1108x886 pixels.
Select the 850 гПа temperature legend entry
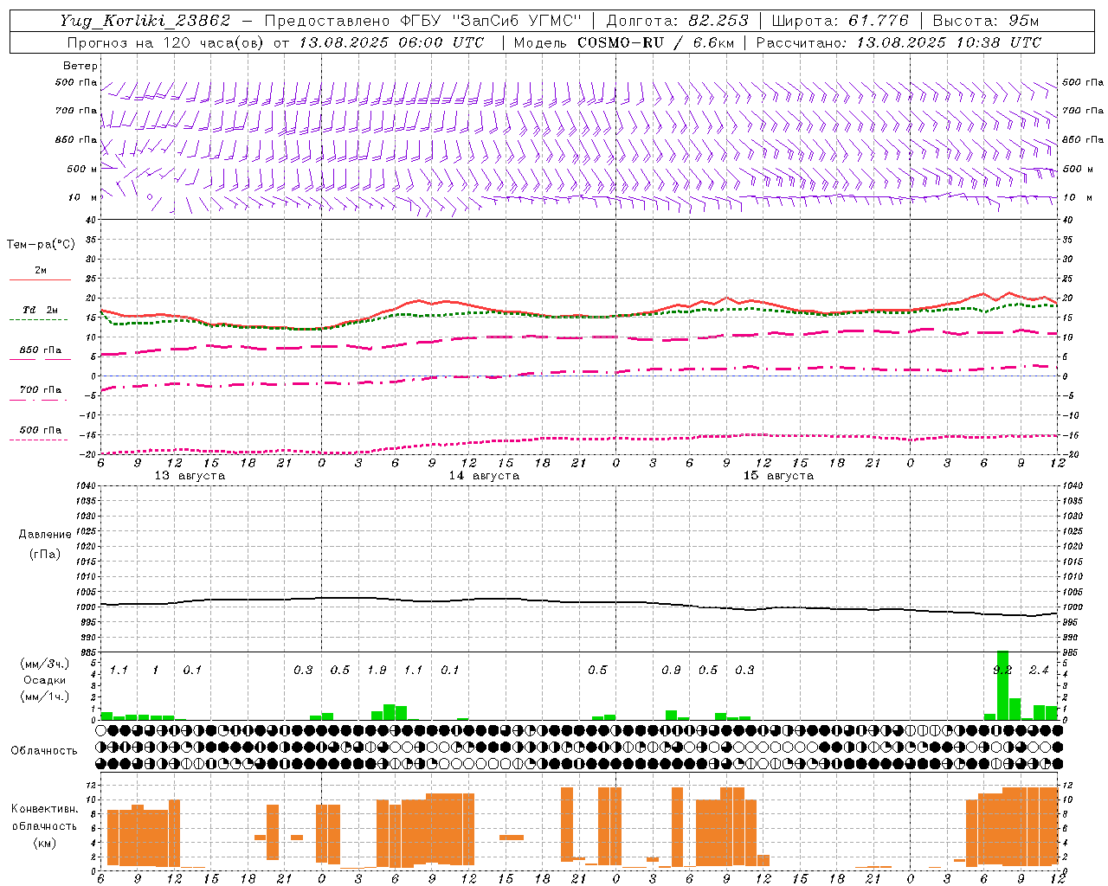40,350
